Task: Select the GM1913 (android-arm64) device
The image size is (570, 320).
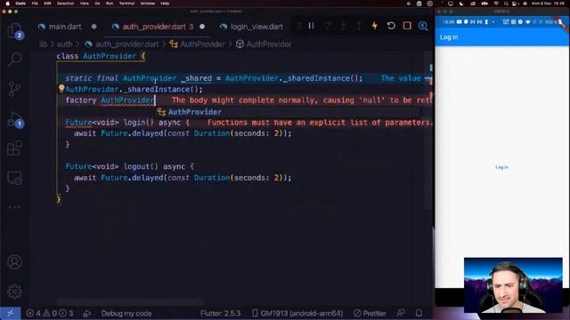Action: (297, 313)
